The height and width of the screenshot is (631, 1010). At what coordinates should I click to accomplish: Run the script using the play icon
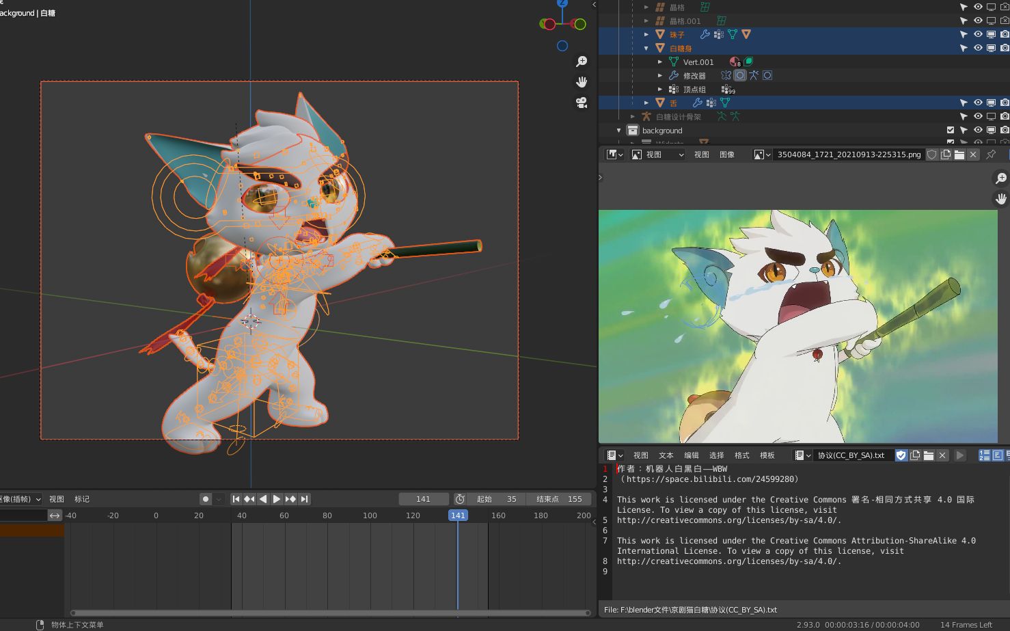click(960, 455)
